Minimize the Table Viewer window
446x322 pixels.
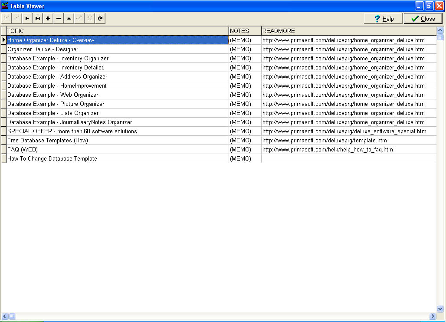point(419,6)
